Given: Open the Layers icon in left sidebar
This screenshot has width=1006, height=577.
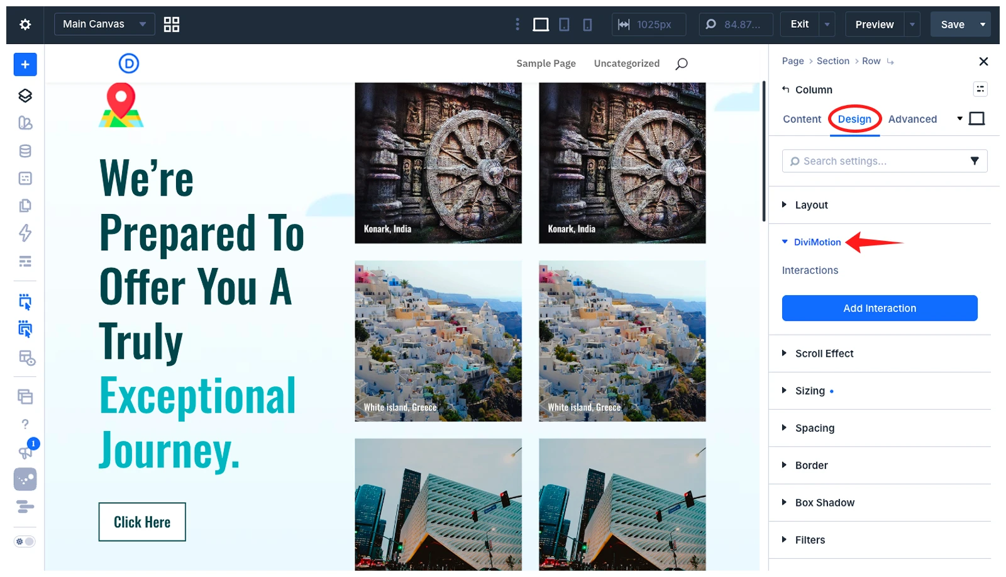Looking at the screenshot, I should (25, 95).
